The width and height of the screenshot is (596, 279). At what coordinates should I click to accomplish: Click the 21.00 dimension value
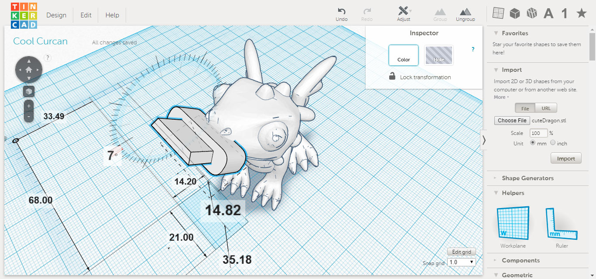182,237
